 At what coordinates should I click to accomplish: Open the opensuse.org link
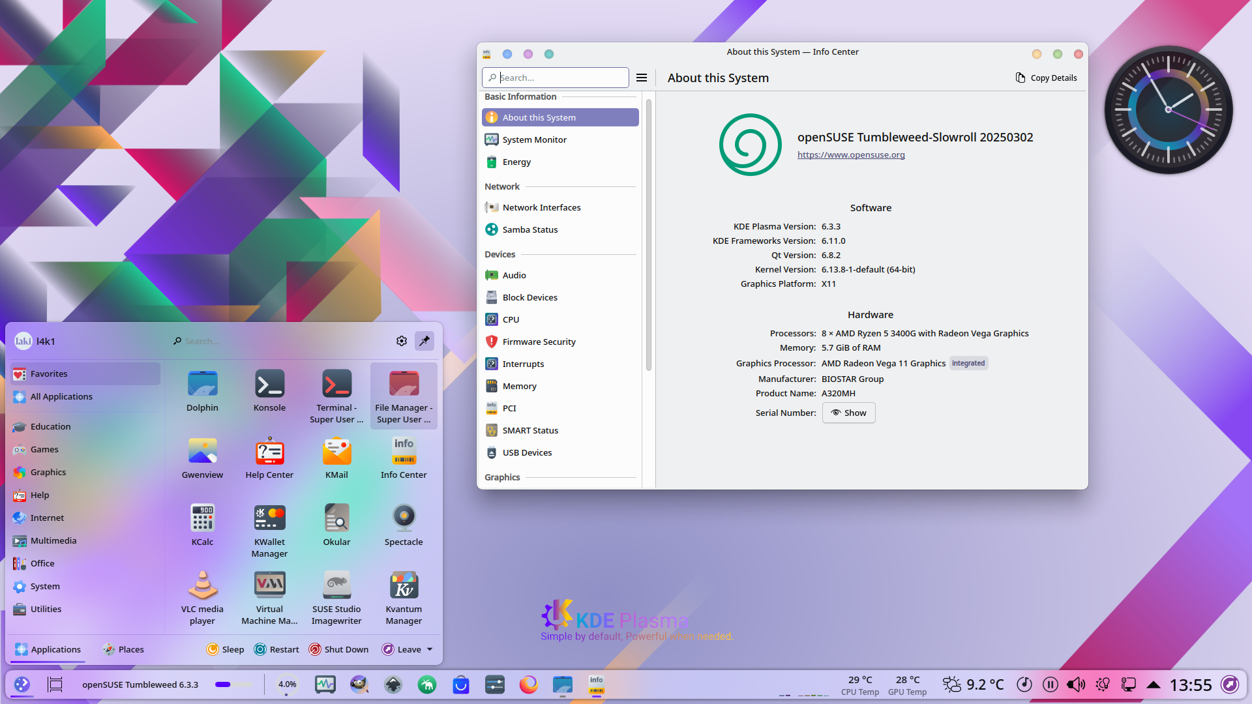851,154
